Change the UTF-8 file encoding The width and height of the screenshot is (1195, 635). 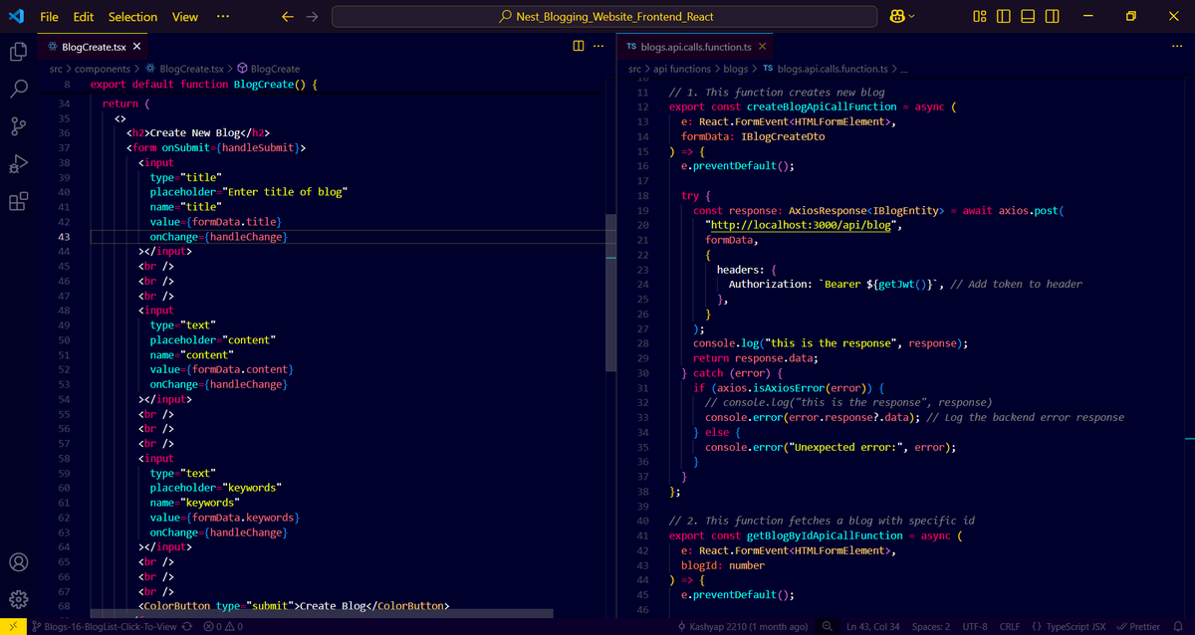(x=975, y=626)
